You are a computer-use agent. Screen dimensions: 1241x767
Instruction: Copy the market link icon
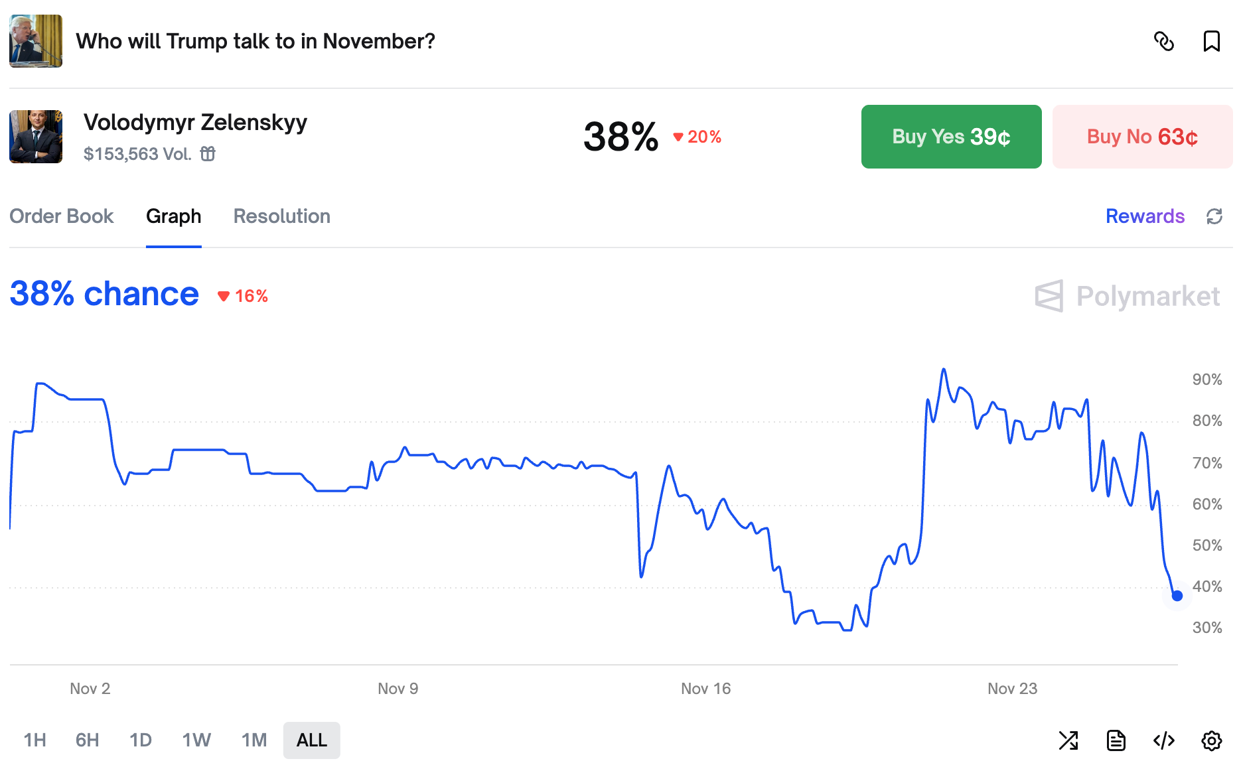1164,41
